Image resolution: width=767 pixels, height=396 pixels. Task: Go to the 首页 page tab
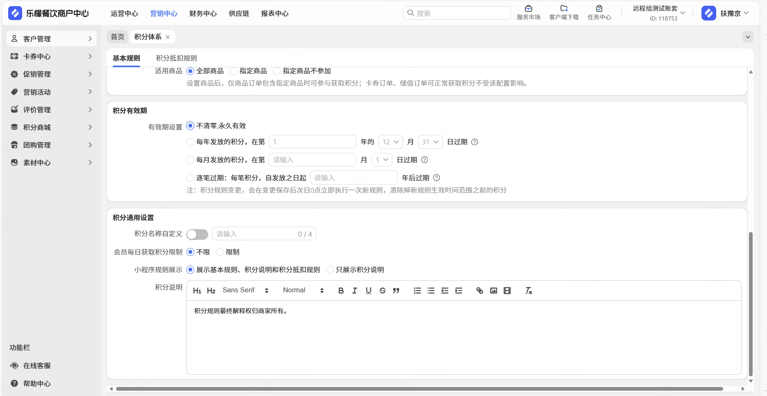pyautogui.click(x=118, y=37)
